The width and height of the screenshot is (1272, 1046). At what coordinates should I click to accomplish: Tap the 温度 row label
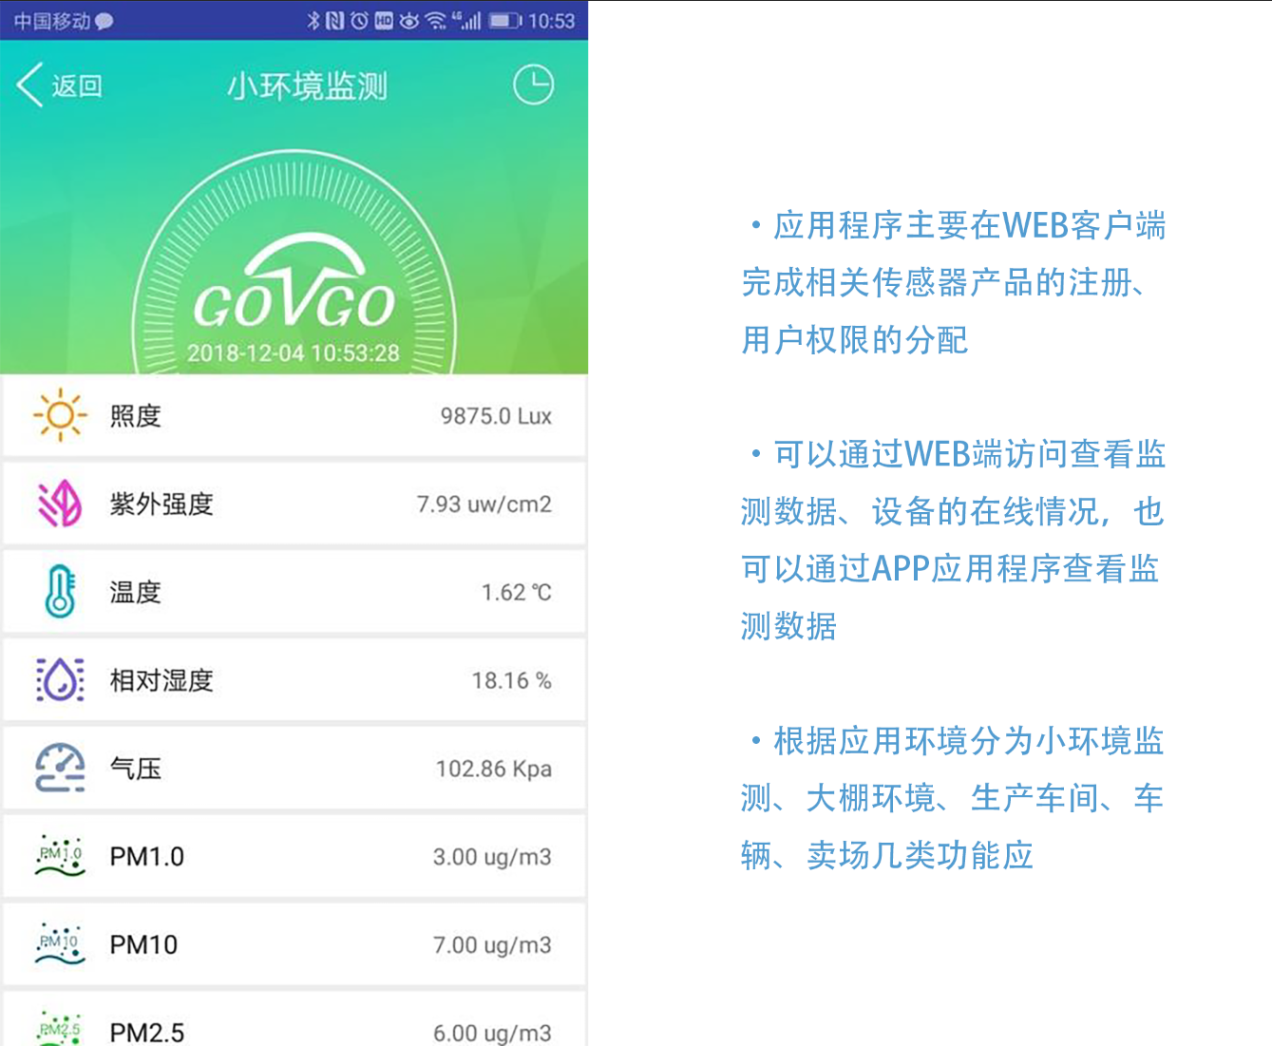pos(136,593)
